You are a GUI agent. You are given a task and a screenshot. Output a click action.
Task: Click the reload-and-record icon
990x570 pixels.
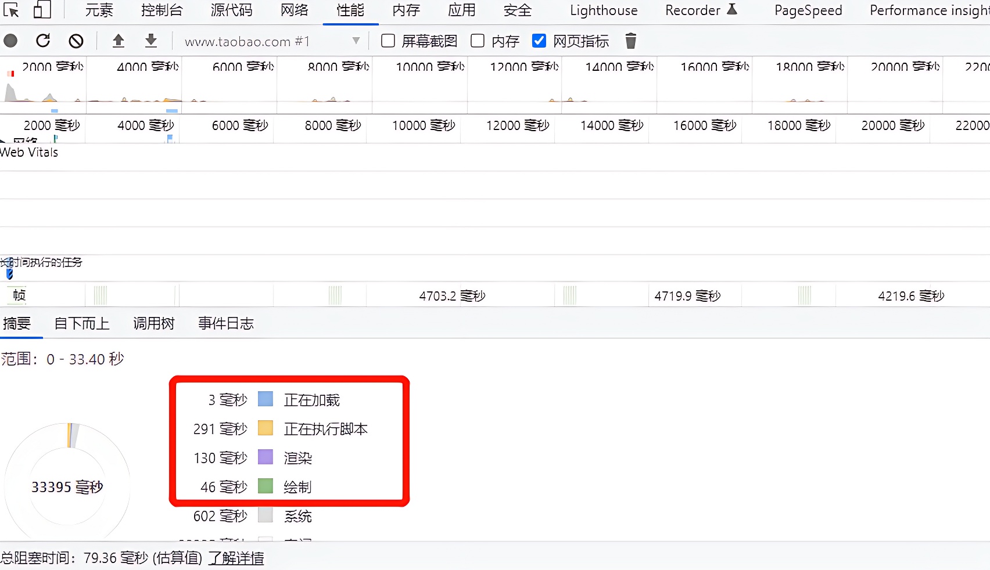(x=43, y=41)
